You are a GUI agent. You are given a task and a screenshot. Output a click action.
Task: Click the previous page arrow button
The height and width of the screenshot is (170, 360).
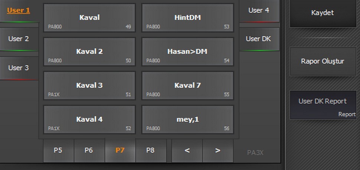(187, 150)
